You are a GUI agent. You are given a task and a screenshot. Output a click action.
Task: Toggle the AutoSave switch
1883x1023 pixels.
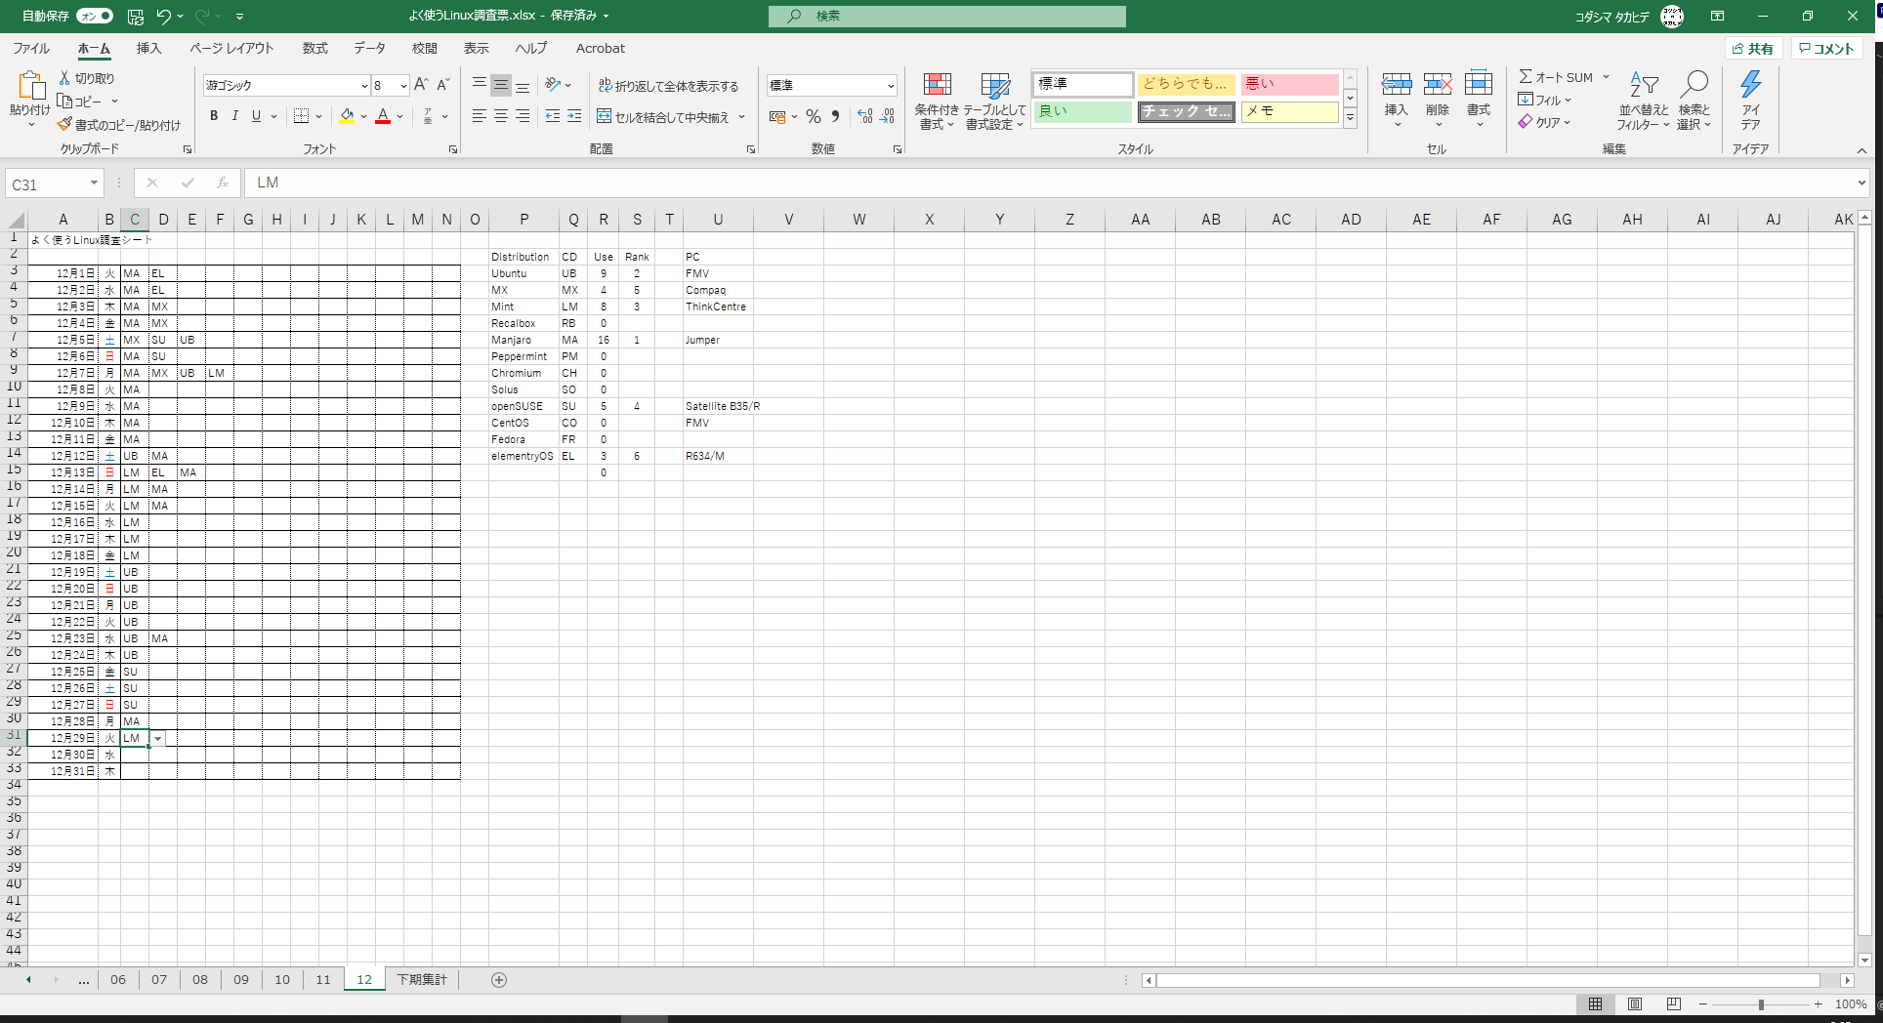tap(95, 16)
